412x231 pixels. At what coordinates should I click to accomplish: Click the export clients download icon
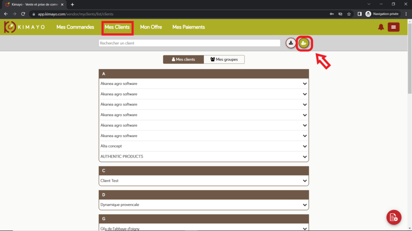(x=290, y=43)
